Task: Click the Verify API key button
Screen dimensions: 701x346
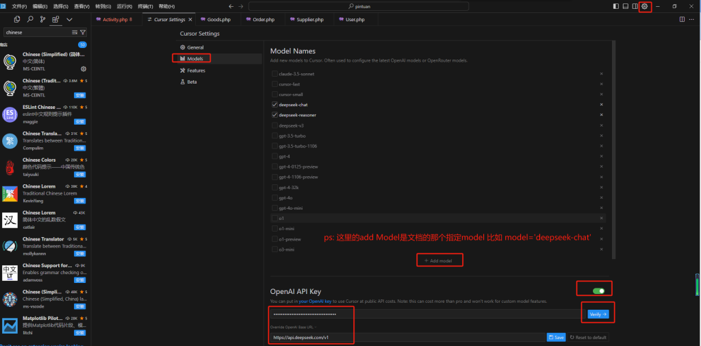Action: point(598,314)
